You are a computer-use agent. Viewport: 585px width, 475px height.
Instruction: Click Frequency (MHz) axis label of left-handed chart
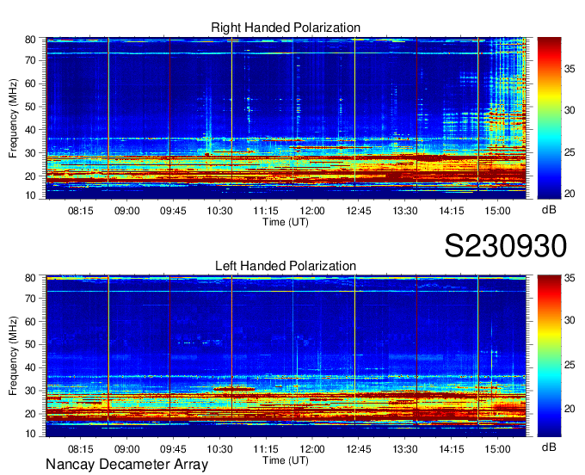(13, 356)
